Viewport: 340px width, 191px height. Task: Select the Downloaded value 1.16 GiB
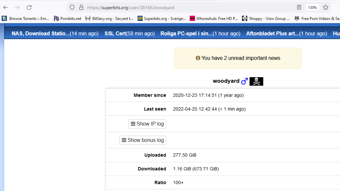(182, 169)
